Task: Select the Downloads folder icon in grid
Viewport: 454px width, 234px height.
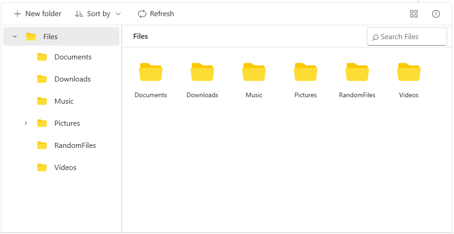Action: [x=202, y=72]
